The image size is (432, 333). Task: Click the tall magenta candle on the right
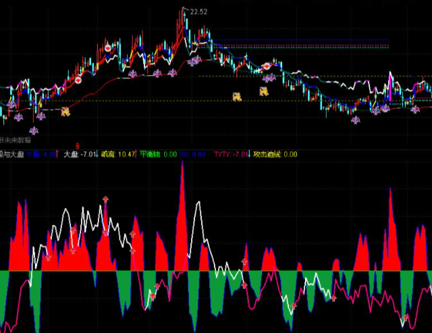pos(390,88)
